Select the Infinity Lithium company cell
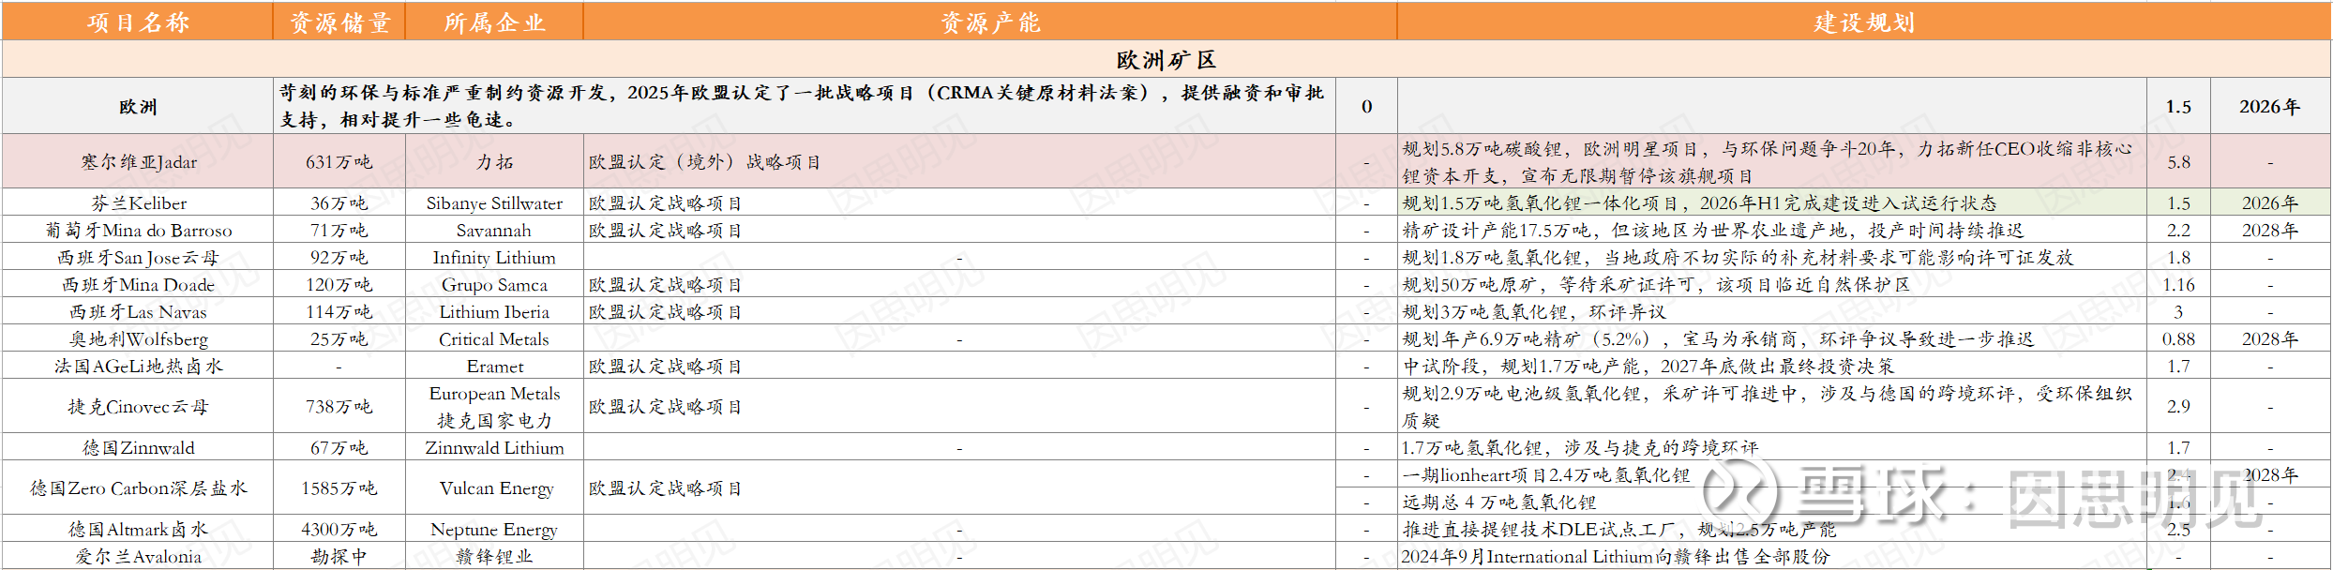This screenshot has width=2333, height=570. (494, 257)
